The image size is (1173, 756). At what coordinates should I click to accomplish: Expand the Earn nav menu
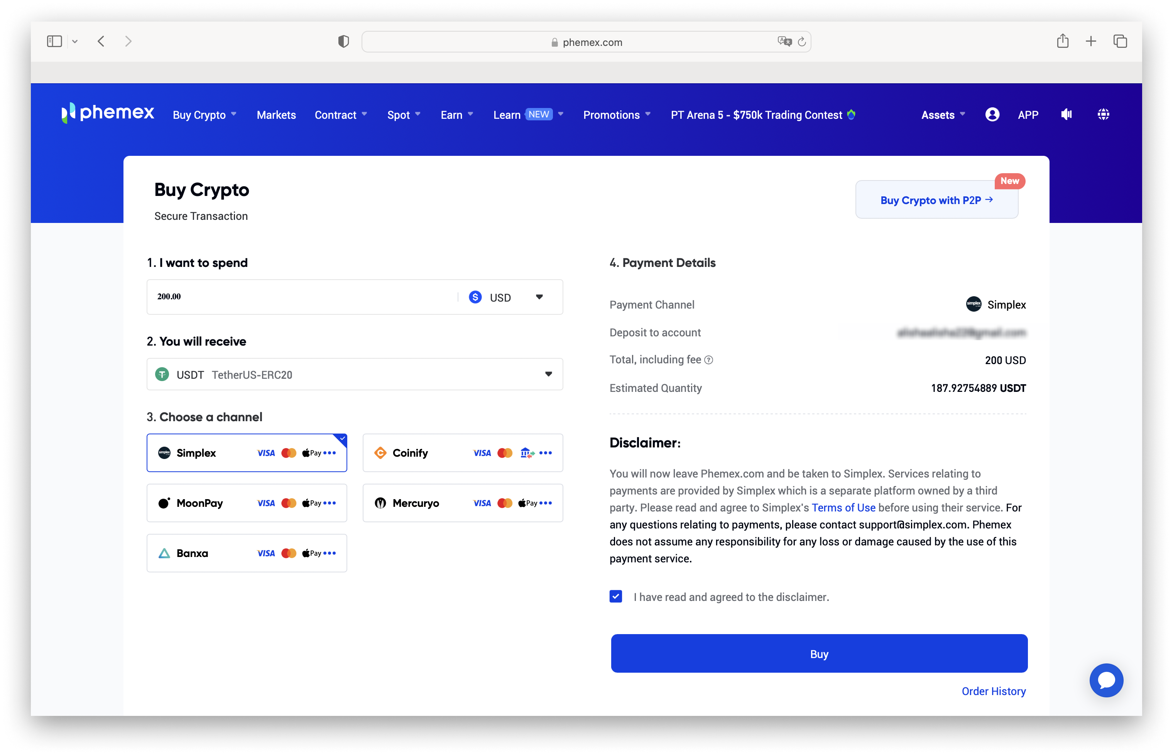(x=456, y=115)
